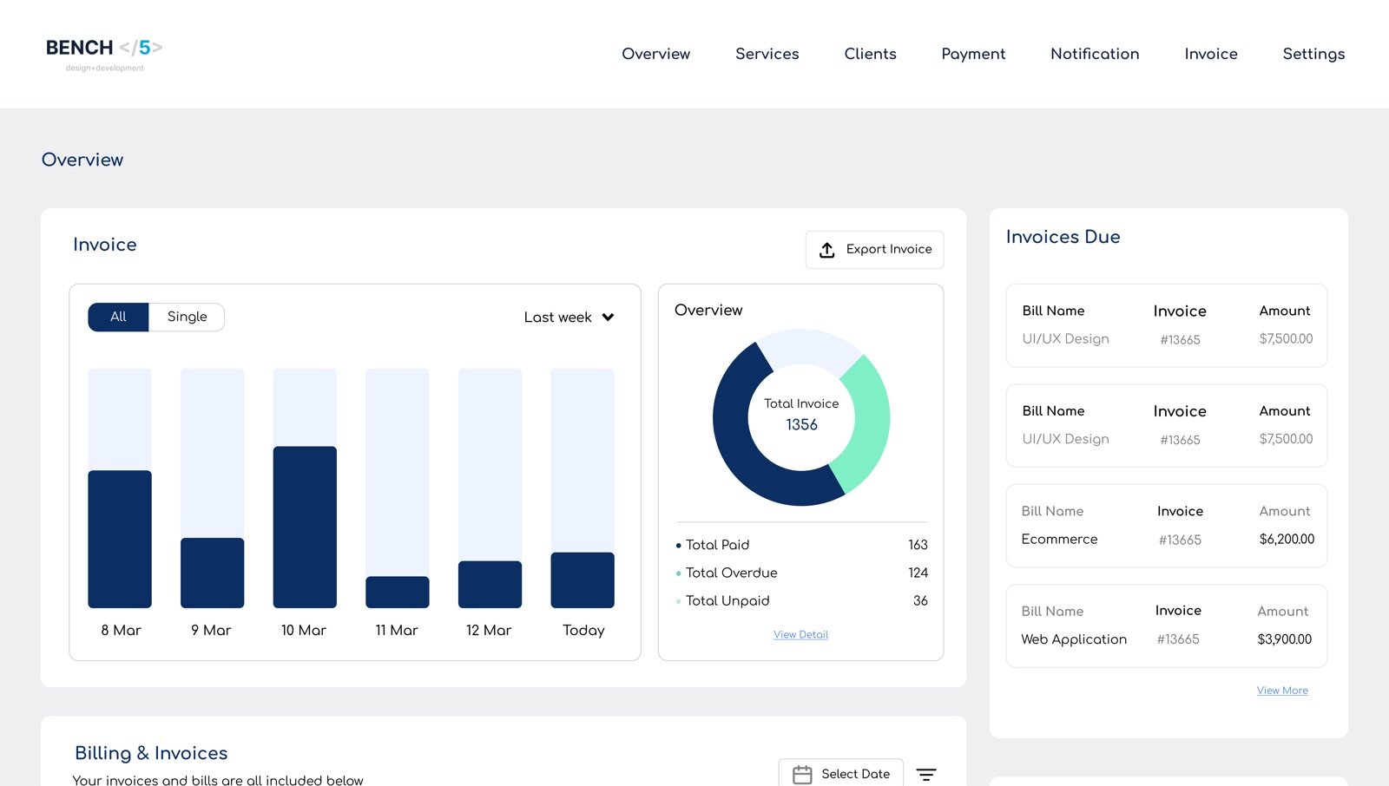Select the Total Paid row
The width and height of the screenshot is (1389, 786).
click(801, 545)
